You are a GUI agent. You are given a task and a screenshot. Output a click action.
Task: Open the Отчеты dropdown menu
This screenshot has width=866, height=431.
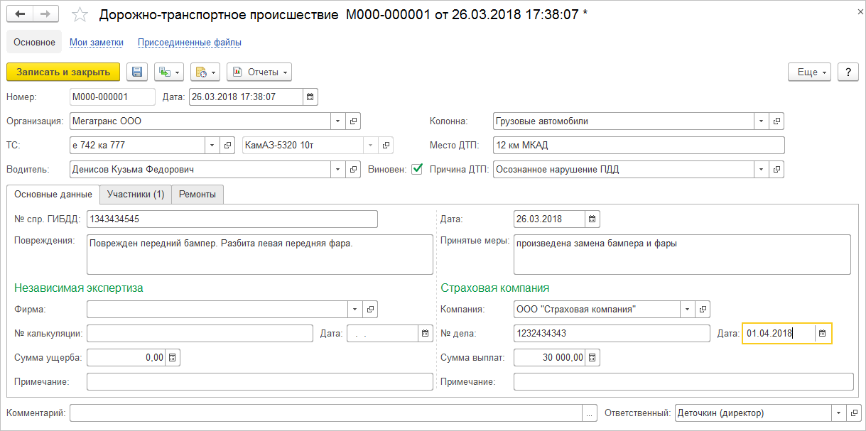[x=259, y=72]
